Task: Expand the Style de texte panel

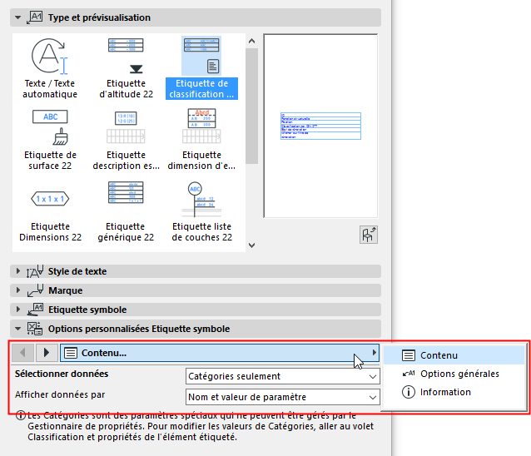Action: click(18, 271)
